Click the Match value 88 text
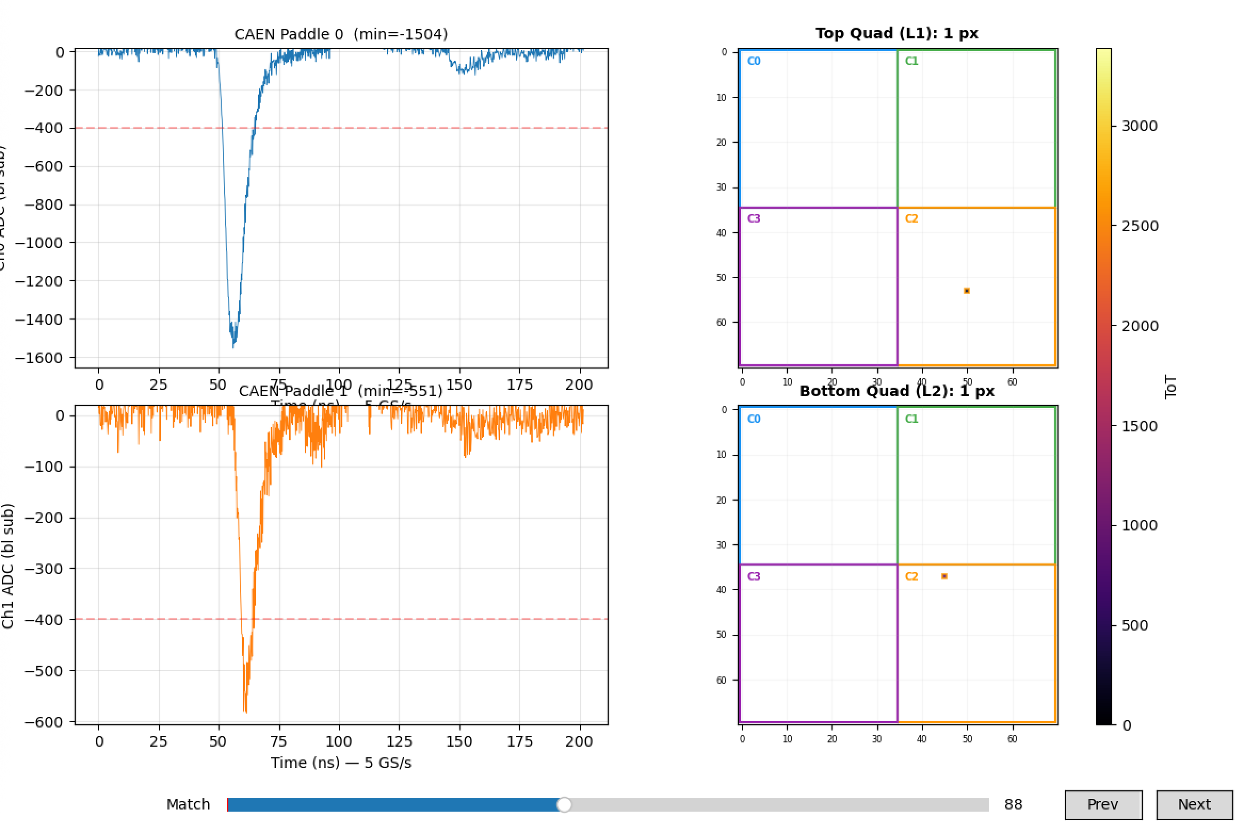 (1013, 804)
